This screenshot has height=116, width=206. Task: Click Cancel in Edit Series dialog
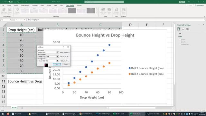click(x=66, y=64)
